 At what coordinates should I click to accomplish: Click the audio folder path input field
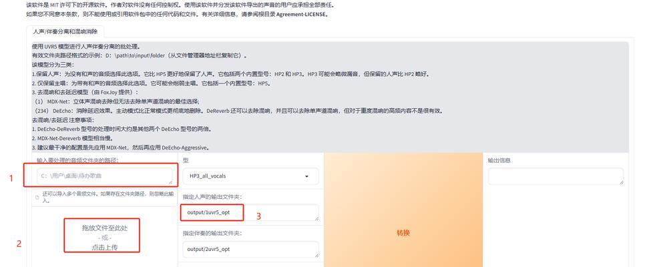tap(104, 176)
